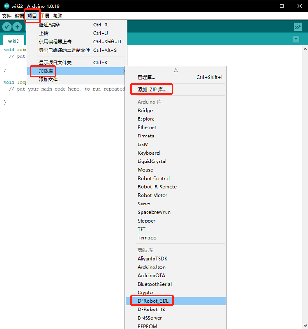Include the DNSServer library
This screenshot has height=329, width=308.
point(176,318)
